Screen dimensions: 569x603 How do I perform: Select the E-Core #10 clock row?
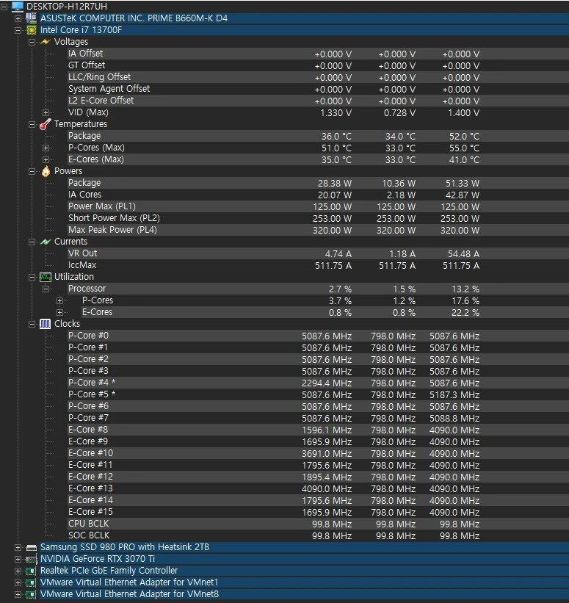(x=318, y=453)
